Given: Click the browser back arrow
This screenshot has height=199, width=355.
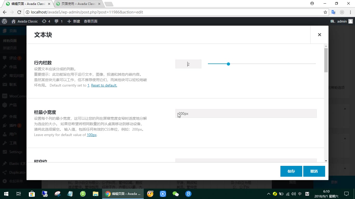Looking at the screenshot, I should point(5,12).
